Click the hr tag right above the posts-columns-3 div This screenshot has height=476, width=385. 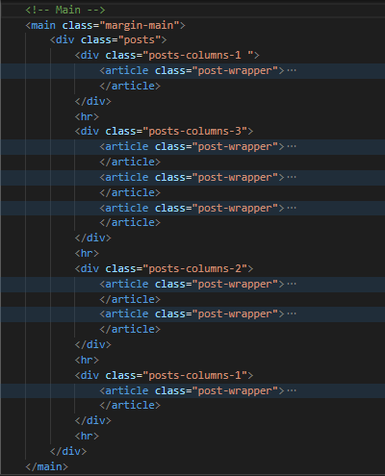click(87, 116)
